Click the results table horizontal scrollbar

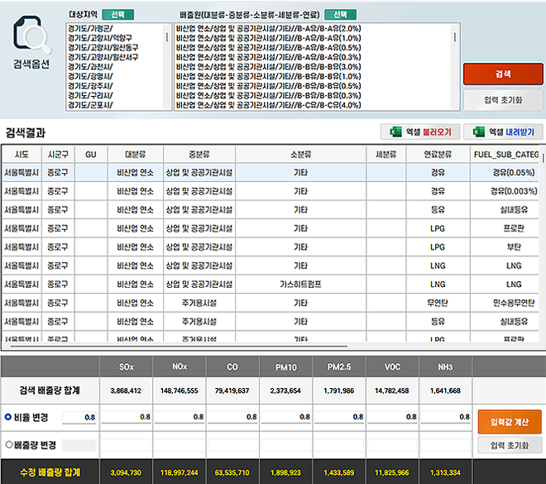179,346
